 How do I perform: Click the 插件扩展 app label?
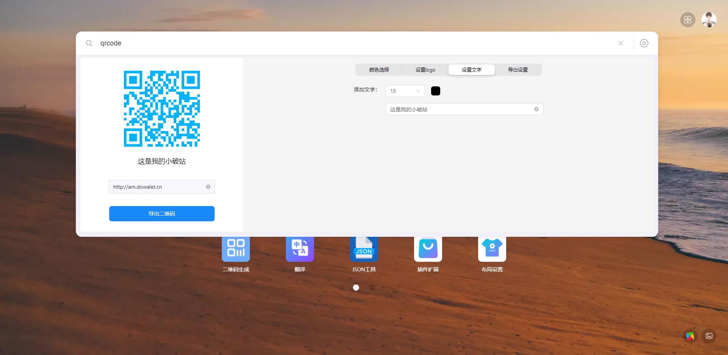(x=428, y=269)
